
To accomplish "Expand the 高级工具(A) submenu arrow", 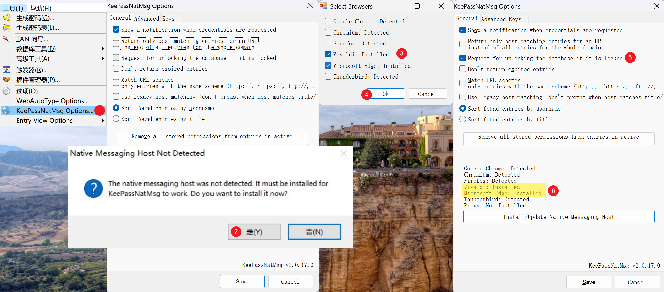I will coord(103,59).
